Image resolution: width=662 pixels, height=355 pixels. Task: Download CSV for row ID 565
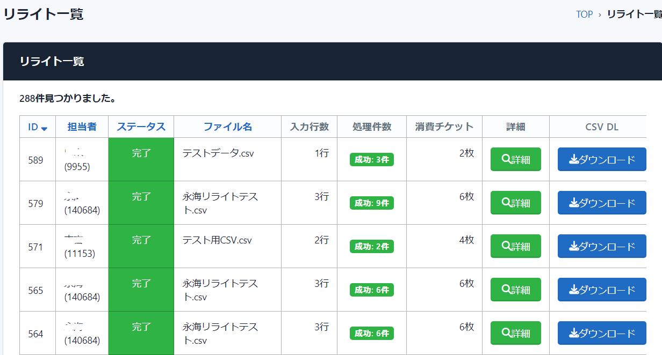pyautogui.click(x=602, y=290)
